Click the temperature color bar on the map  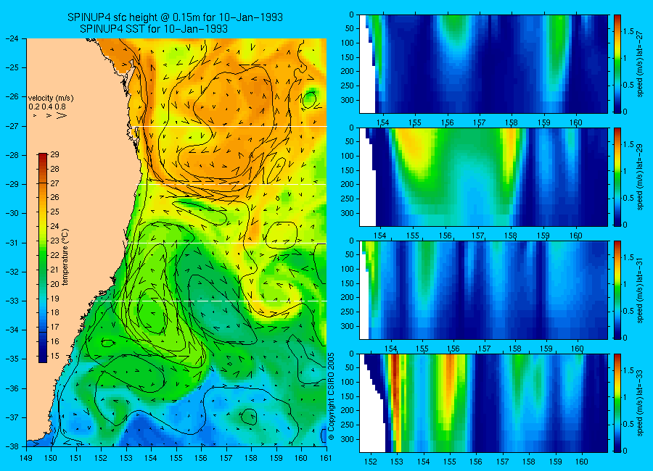[43, 258]
